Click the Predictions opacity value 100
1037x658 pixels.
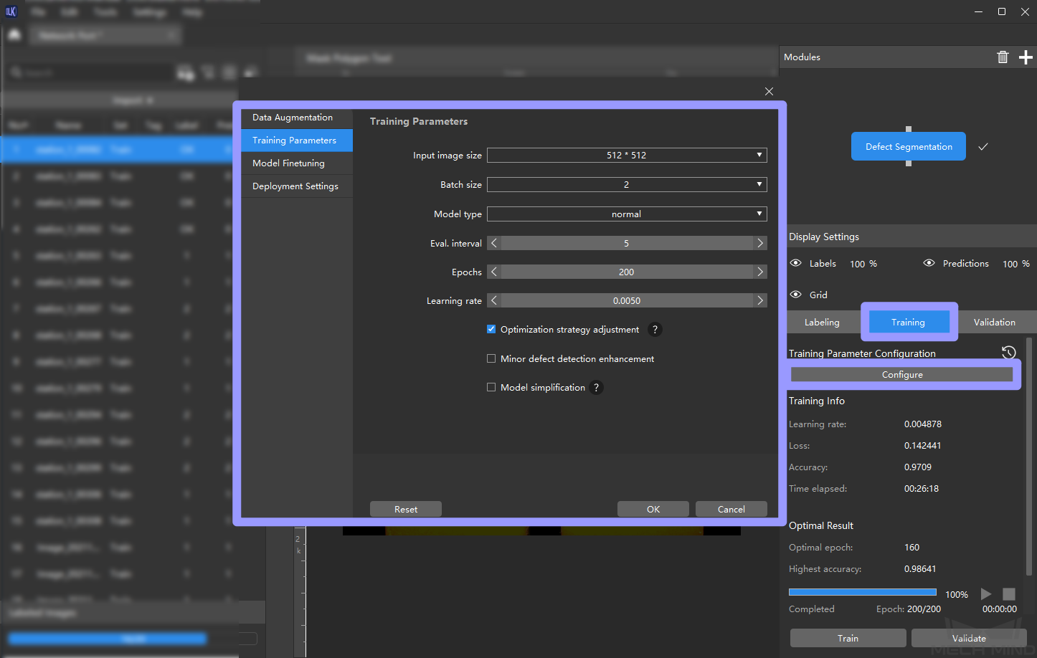point(1010,264)
